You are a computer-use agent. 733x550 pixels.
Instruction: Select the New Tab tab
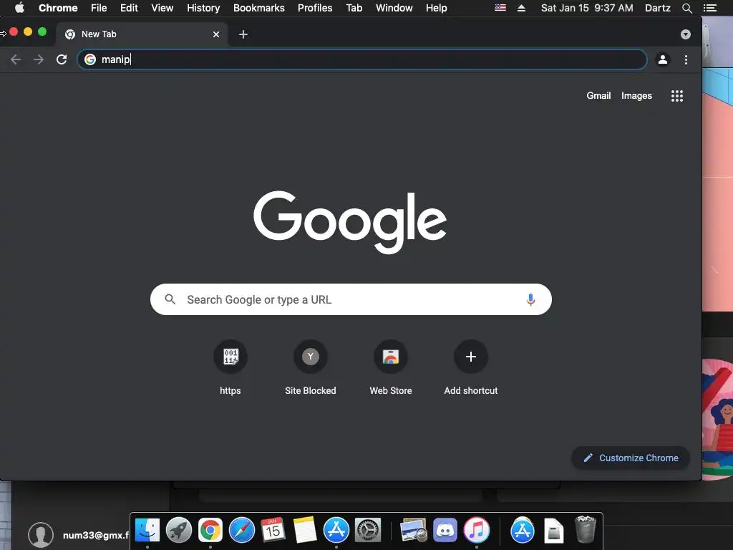142,34
